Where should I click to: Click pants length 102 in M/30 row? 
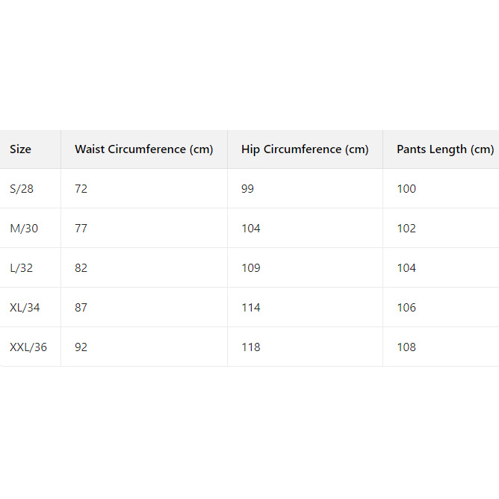coord(406,229)
